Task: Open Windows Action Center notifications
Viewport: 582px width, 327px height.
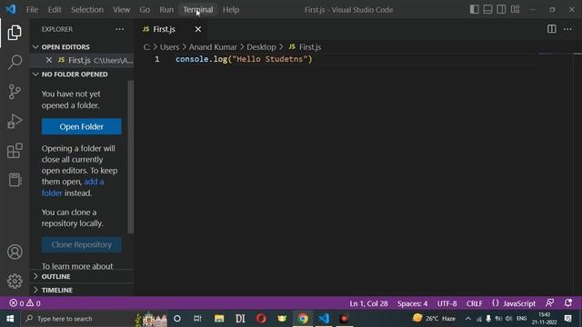Action: 567,319
